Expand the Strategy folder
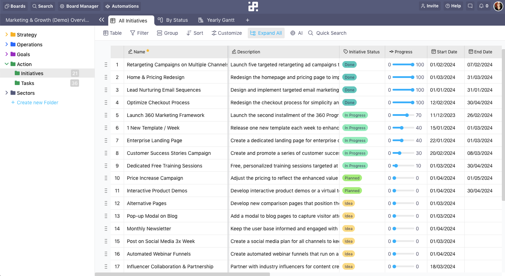The width and height of the screenshot is (505, 276). pos(6,35)
